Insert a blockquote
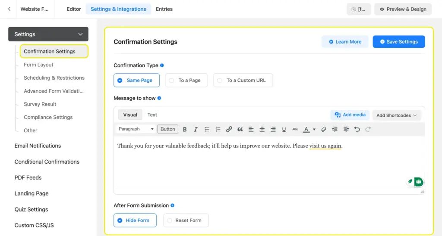 pos(240,129)
